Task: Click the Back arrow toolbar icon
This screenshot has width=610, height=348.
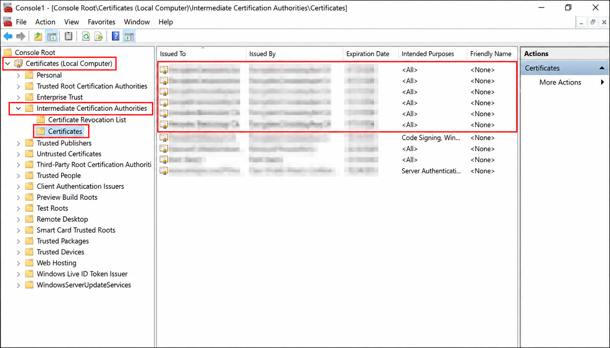Action: coord(8,36)
